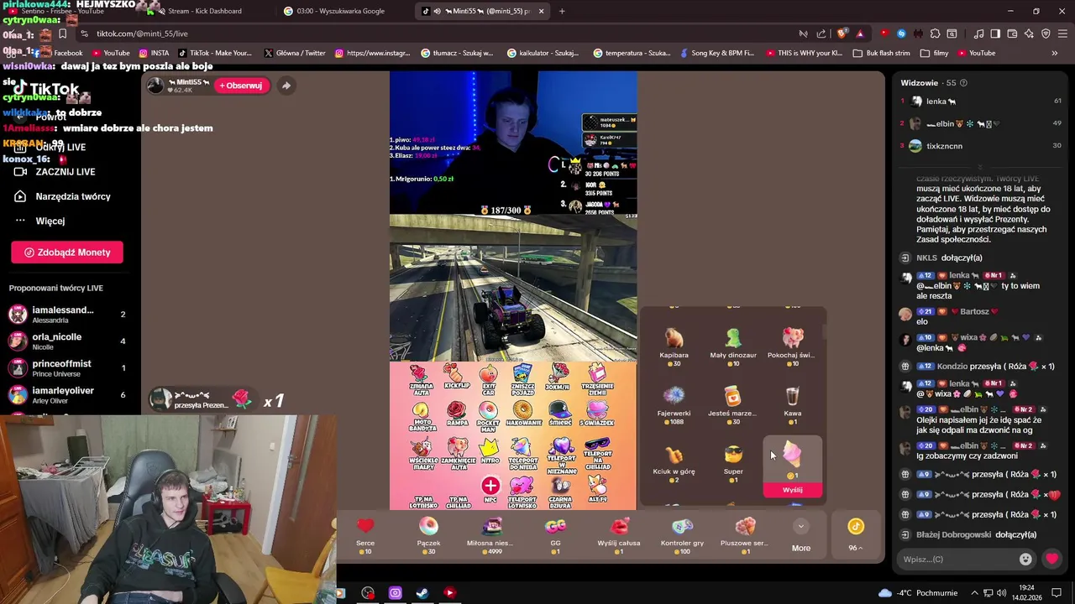Open princeoffmist proposed LIVE creator
Viewport: 1075px width, 604px height.
coord(67,368)
